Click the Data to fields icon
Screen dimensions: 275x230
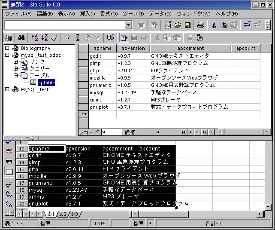(x=199, y=38)
